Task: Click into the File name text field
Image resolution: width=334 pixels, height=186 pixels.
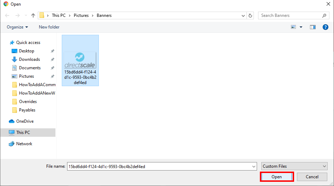Action: (159, 166)
